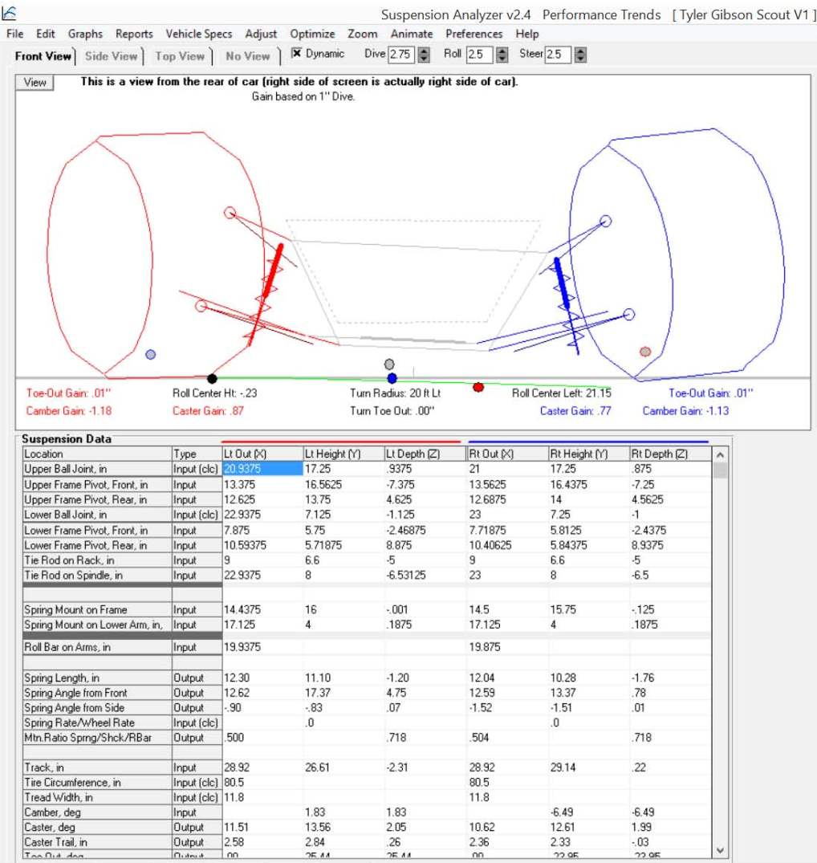Click the blue dot on the ground line
The image size is (817, 863).
click(392, 378)
